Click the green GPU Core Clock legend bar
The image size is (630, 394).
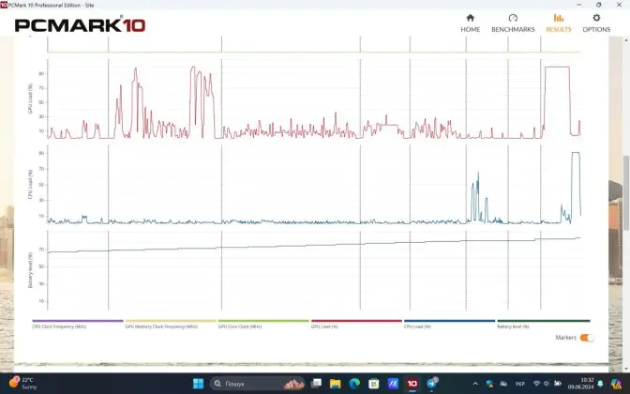[x=263, y=321]
